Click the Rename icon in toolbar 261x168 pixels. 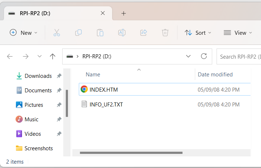click(122, 33)
